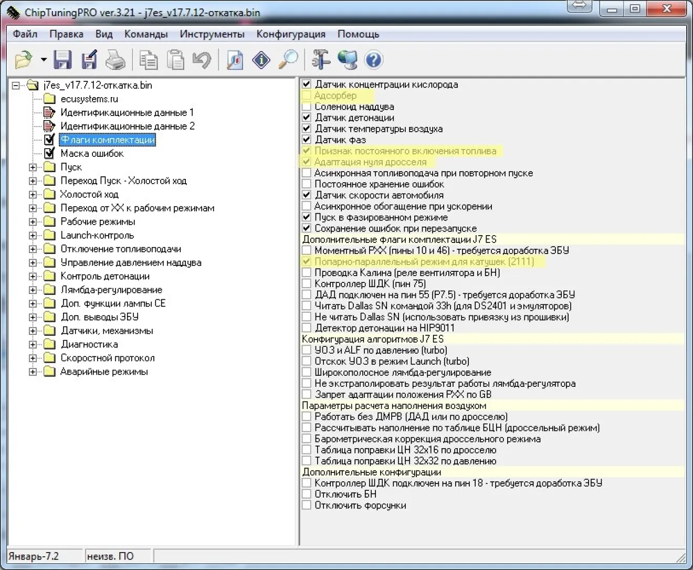Viewport: 693px width, 570px height.
Task: Click the network monitor globe icon
Action: 347,60
